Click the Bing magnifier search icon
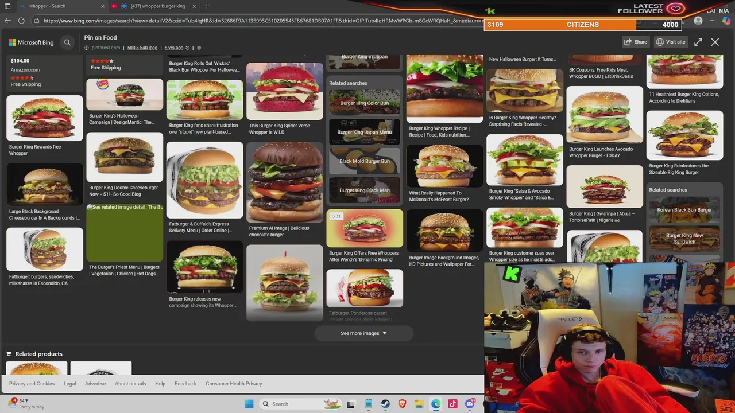 [67, 42]
